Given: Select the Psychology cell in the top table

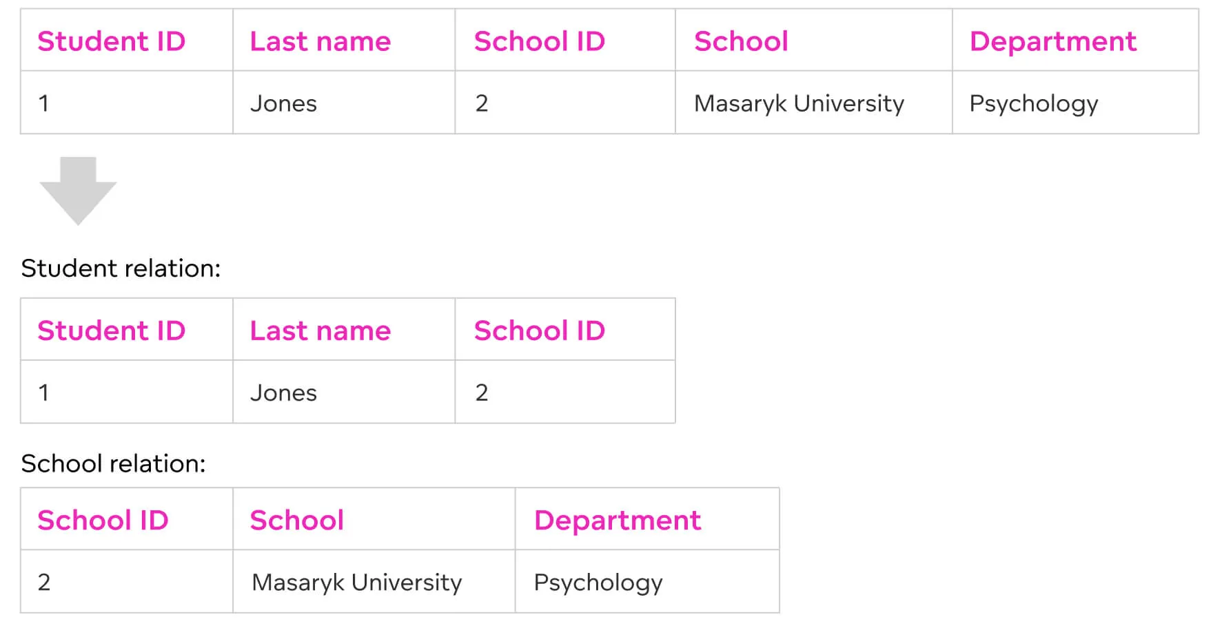Looking at the screenshot, I should pos(1033,103).
